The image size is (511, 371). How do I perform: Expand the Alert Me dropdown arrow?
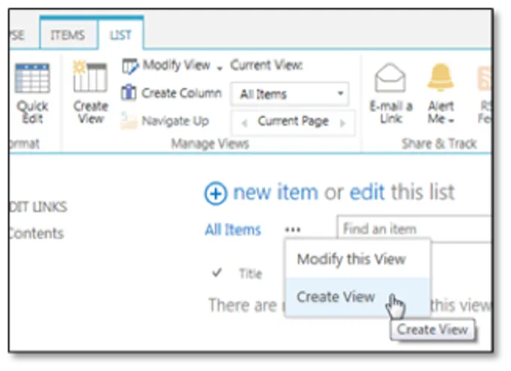tap(451, 121)
